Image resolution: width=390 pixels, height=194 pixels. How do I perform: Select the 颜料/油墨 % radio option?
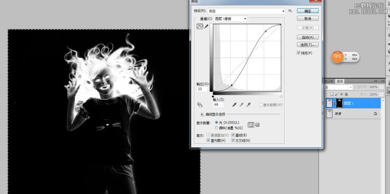pos(216,128)
